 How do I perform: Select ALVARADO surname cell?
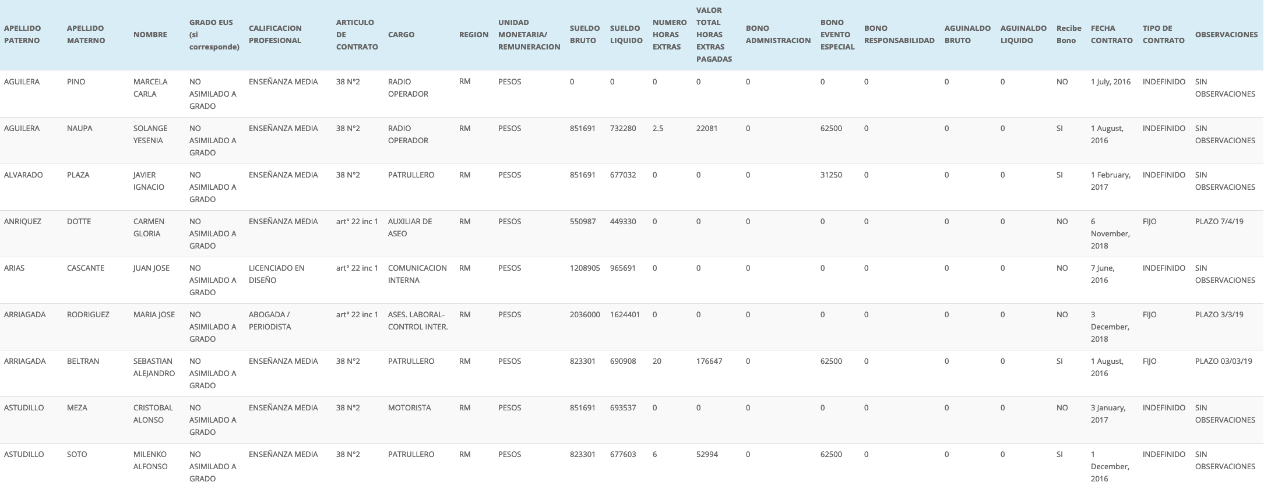tap(23, 175)
